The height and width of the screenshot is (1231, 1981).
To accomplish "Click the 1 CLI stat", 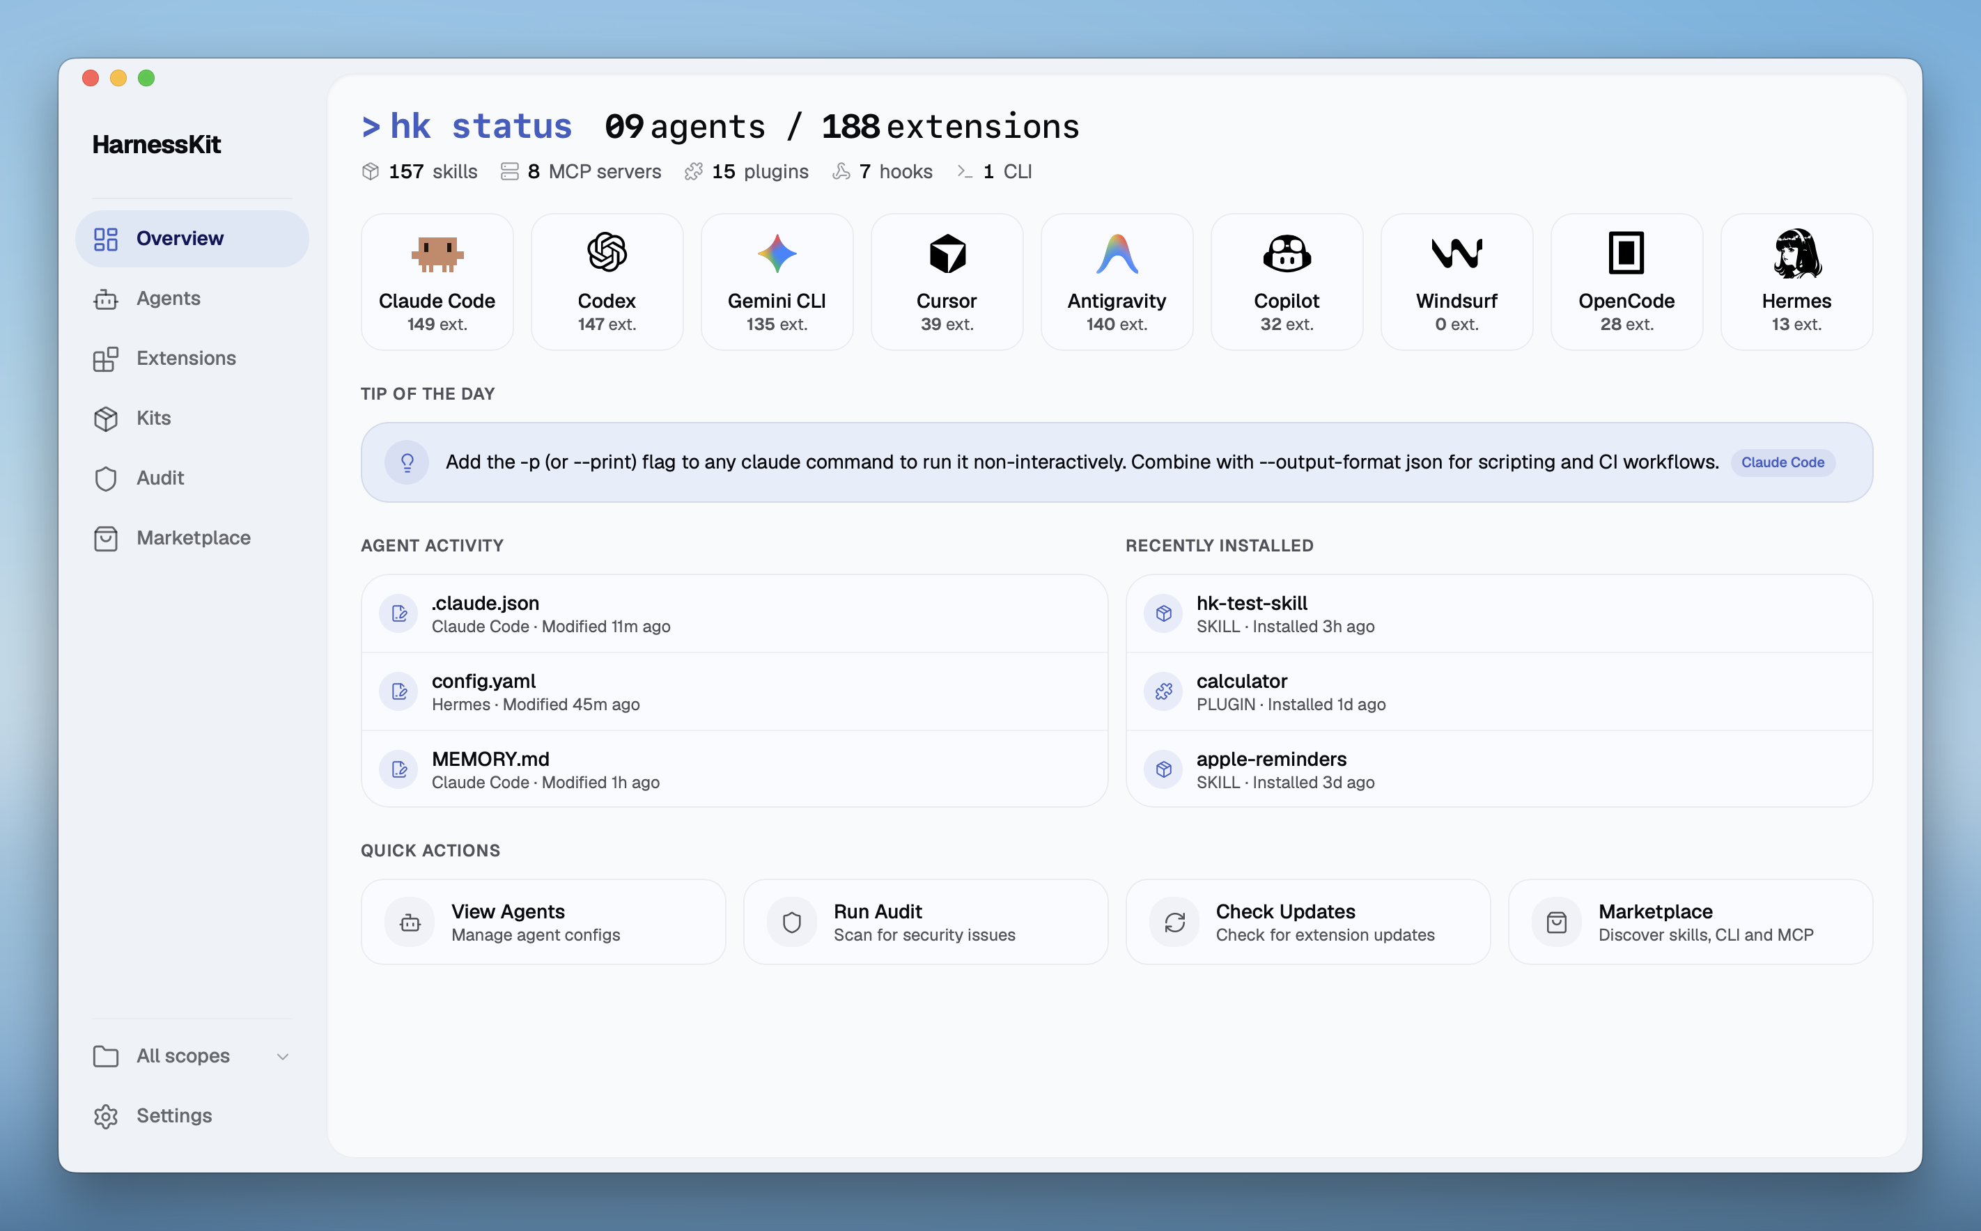I will [994, 172].
